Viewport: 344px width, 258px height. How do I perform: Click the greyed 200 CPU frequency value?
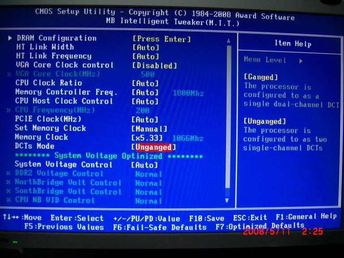(142, 110)
